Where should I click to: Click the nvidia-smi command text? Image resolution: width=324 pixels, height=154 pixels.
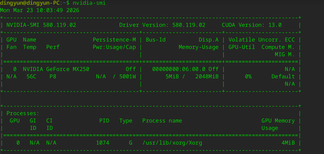point(89,3)
